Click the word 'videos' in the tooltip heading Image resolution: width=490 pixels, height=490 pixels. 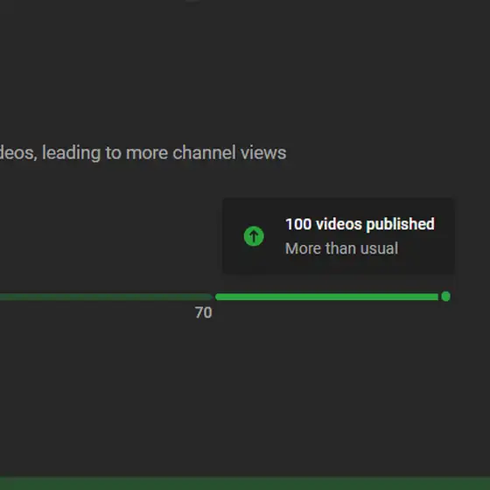tap(339, 224)
